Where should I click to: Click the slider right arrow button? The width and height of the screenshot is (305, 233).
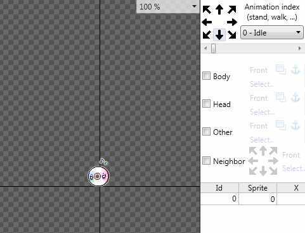point(299,48)
